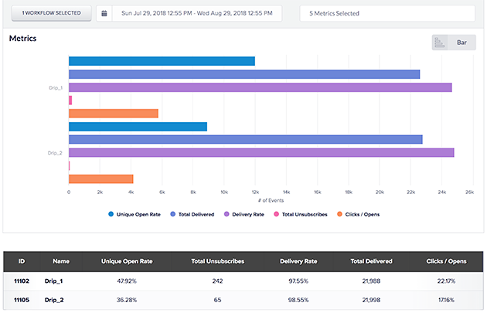Image resolution: width=487 pixels, height=313 pixels.
Task: Click Drip_1 purple Delivery Rate bar
Action: pos(260,87)
